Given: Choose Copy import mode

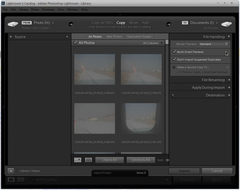Looking at the screenshot, I should coord(121,23).
